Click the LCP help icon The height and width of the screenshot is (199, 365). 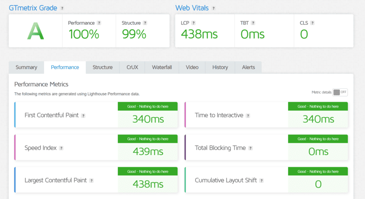click(x=193, y=23)
